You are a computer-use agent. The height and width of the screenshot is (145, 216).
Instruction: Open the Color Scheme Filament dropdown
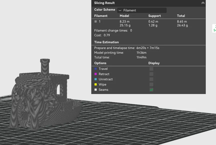(142, 10)
